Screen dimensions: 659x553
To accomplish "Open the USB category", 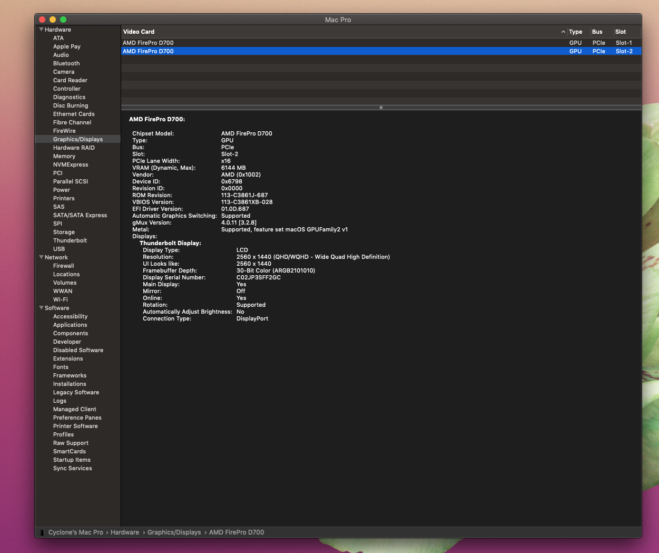I will tap(58, 249).
